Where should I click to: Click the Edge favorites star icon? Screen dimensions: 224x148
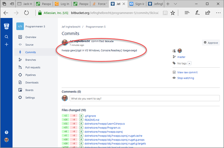[173, 13]
